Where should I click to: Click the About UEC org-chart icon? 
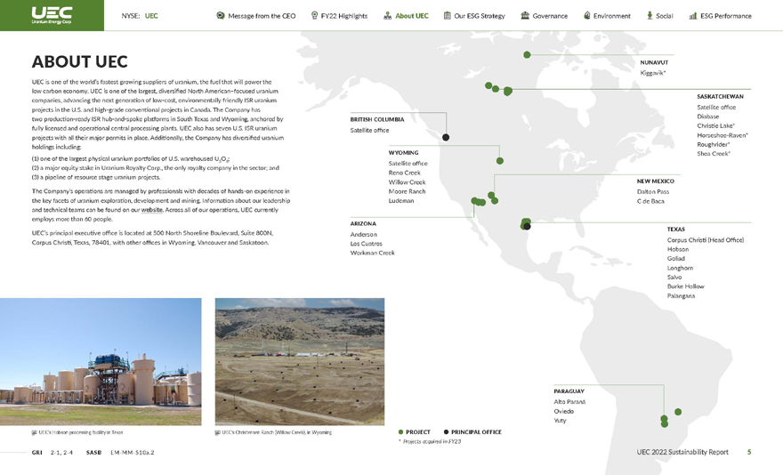pos(388,15)
